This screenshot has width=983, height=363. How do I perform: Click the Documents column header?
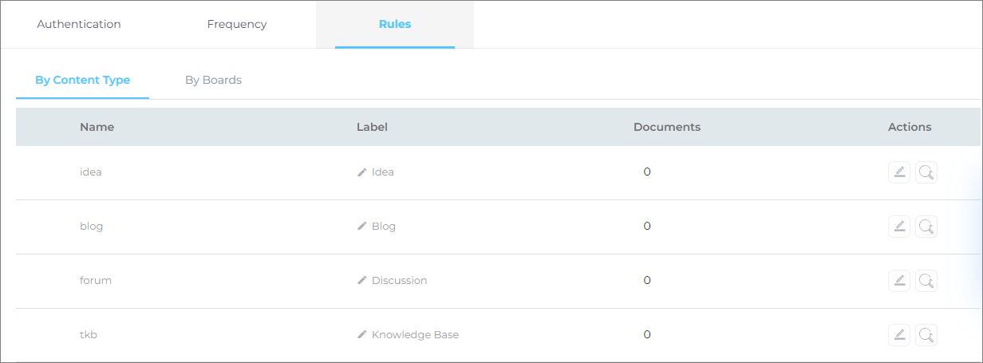point(666,127)
